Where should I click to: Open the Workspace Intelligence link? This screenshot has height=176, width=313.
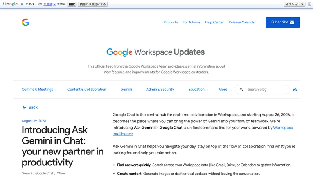pos(283,128)
